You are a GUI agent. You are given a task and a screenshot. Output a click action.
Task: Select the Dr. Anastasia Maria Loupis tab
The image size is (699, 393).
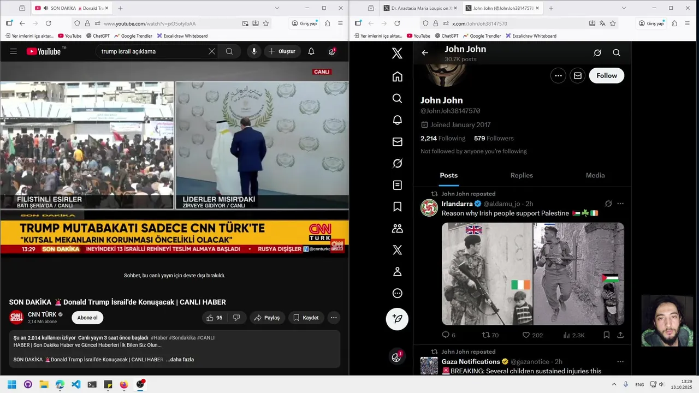(x=420, y=8)
